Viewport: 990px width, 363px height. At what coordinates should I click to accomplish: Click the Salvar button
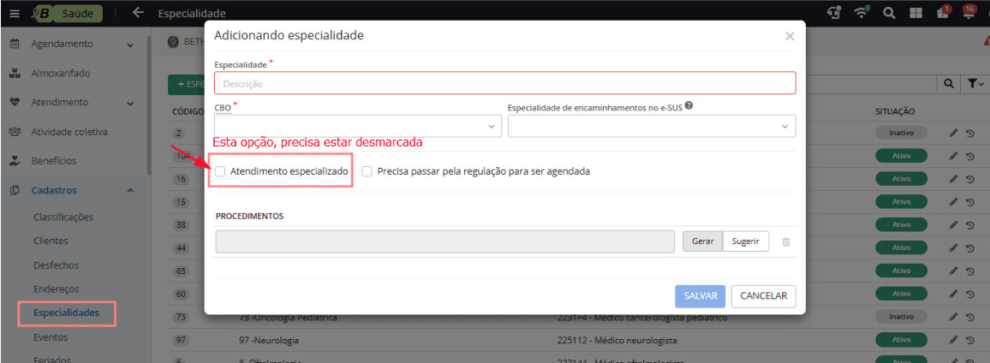coord(701,295)
